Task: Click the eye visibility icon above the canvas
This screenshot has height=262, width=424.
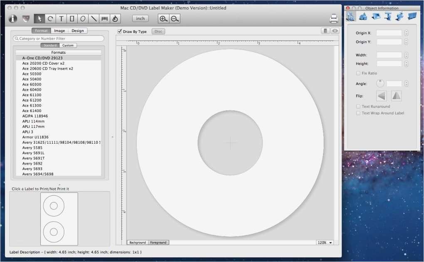Action: [x=335, y=31]
